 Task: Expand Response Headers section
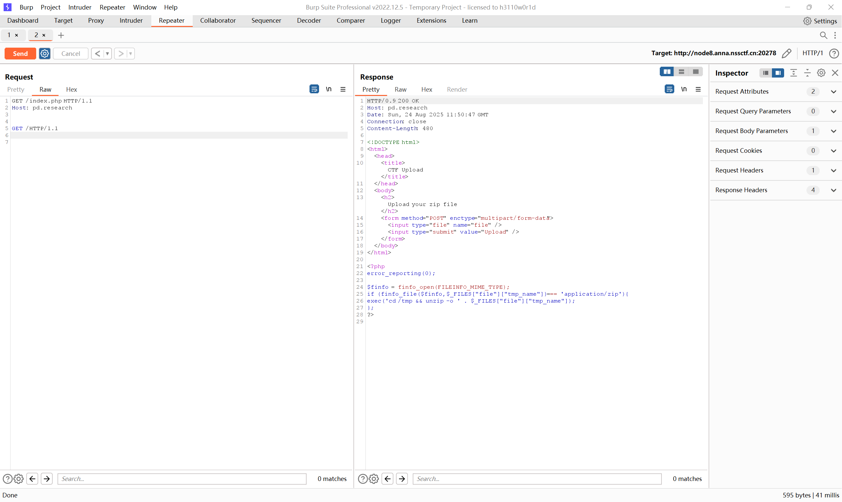(x=833, y=190)
